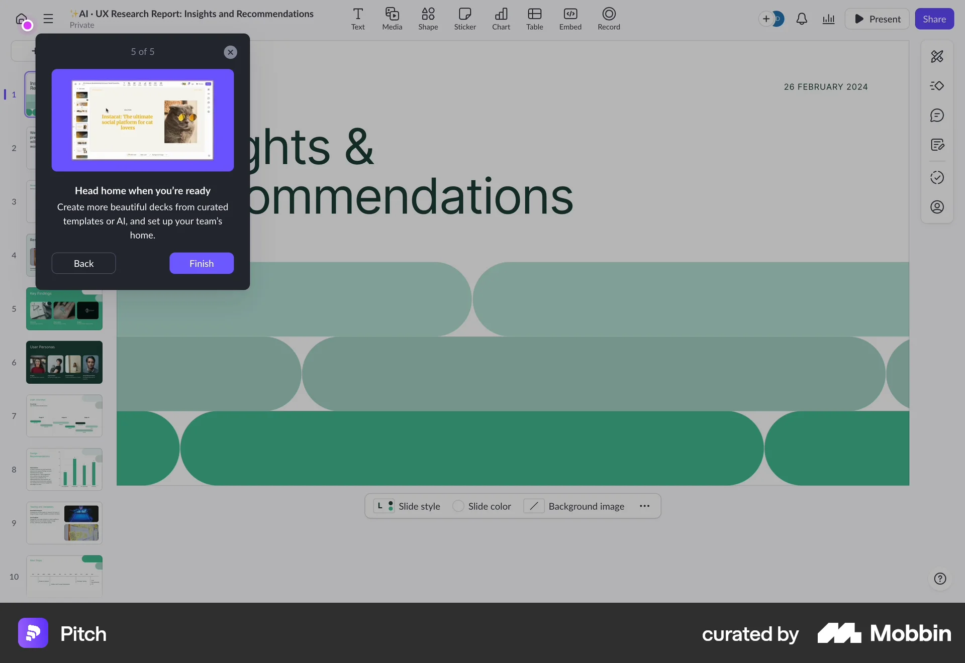Viewport: 965px width, 663px height.
Task: Open the add collaborator menu
Action: click(767, 19)
